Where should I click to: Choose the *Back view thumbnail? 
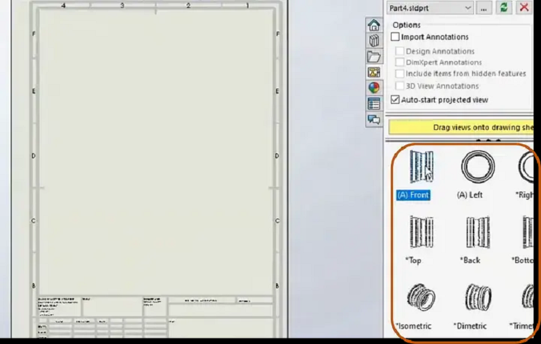tap(477, 232)
